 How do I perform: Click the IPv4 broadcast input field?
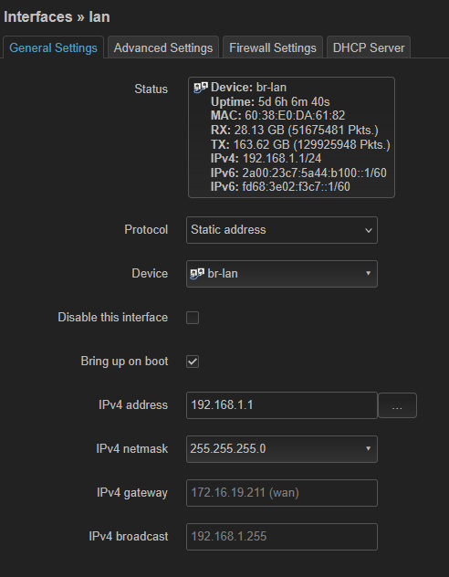282,537
